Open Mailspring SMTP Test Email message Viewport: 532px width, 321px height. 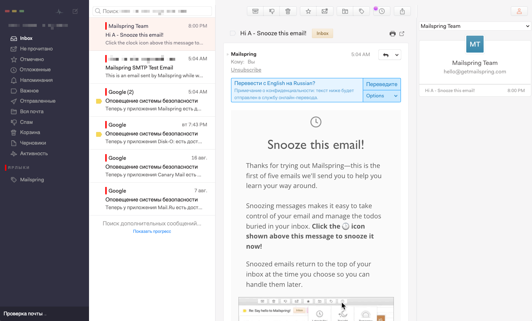(152, 67)
